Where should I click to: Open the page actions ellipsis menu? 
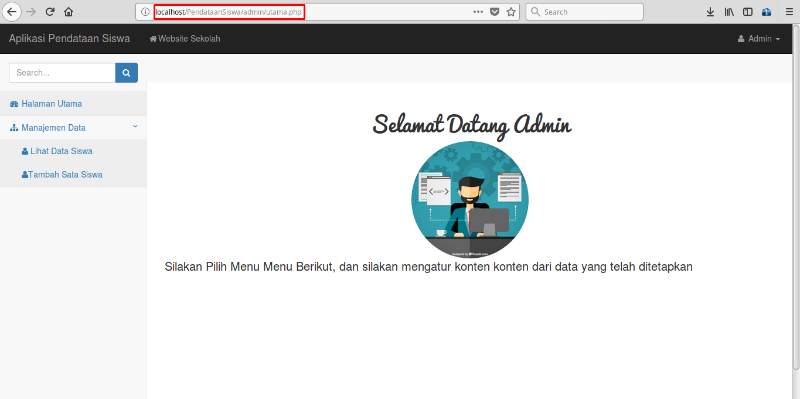(x=478, y=11)
